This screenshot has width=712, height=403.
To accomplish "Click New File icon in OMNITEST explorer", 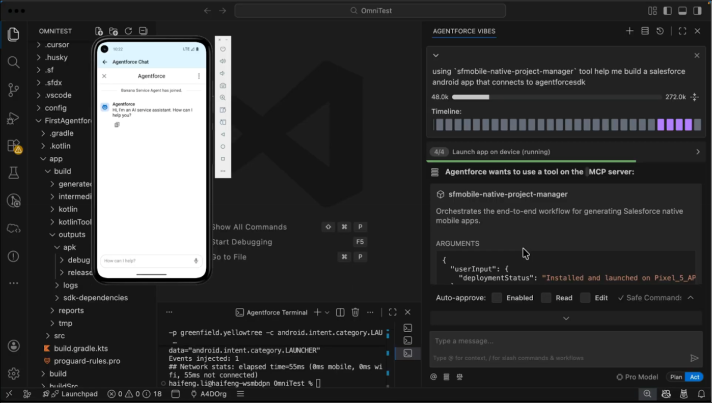I will click(x=99, y=31).
